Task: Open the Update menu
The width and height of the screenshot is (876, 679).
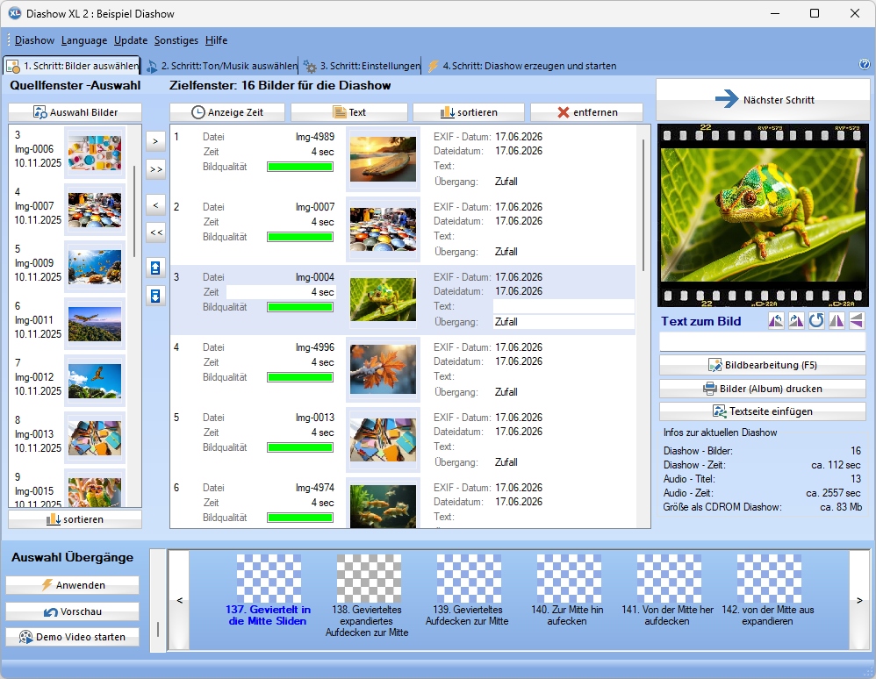Action: pyautogui.click(x=131, y=40)
